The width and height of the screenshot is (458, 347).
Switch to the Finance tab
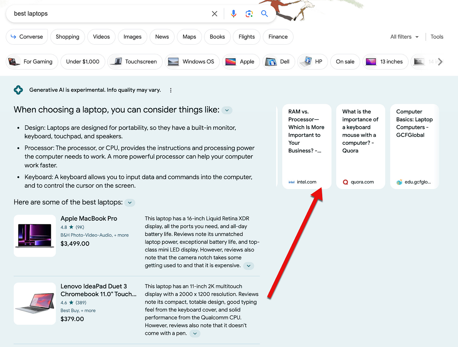point(278,37)
